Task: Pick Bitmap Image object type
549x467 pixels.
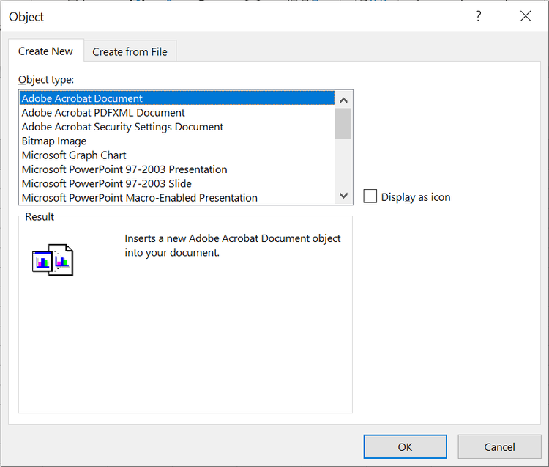Action: click(54, 141)
